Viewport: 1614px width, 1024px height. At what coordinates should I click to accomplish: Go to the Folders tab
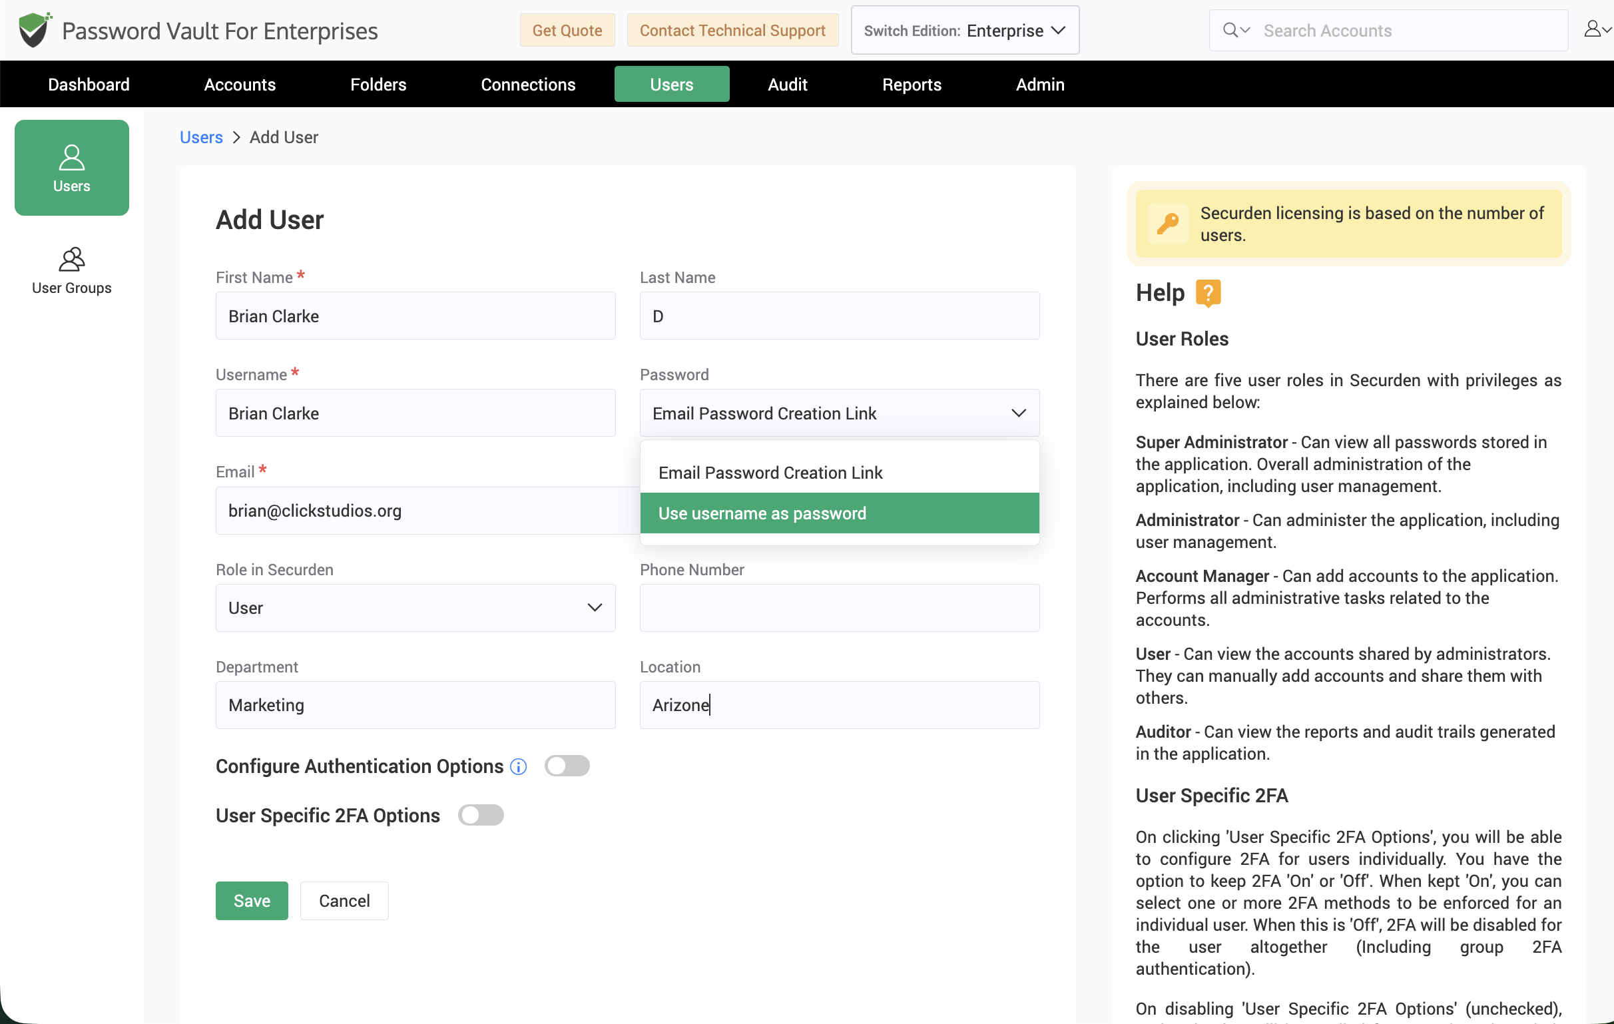pyautogui.click(x=378, y=85)
